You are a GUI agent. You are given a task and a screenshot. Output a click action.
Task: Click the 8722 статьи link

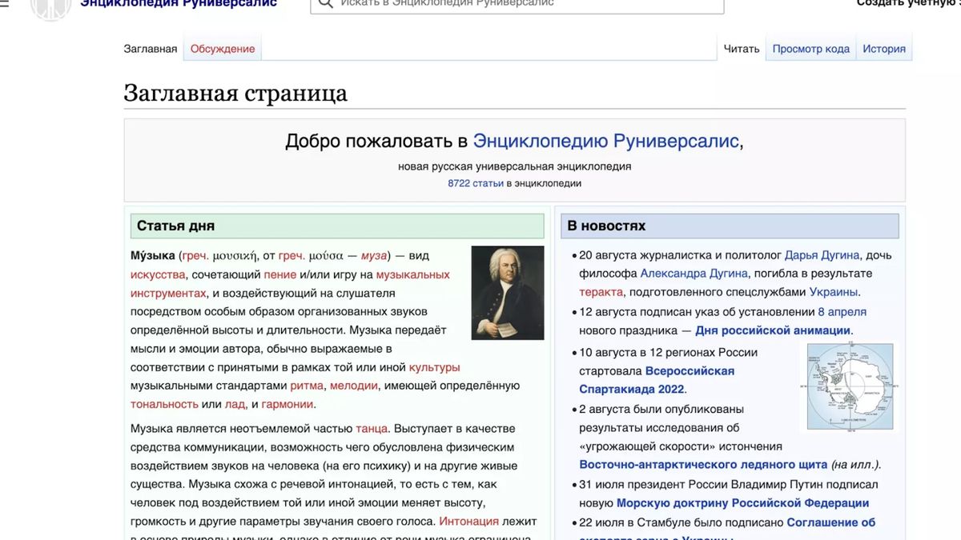pyautogui.click(x=476, y=183)
